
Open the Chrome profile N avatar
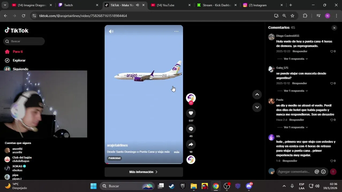tap(328, 16)
